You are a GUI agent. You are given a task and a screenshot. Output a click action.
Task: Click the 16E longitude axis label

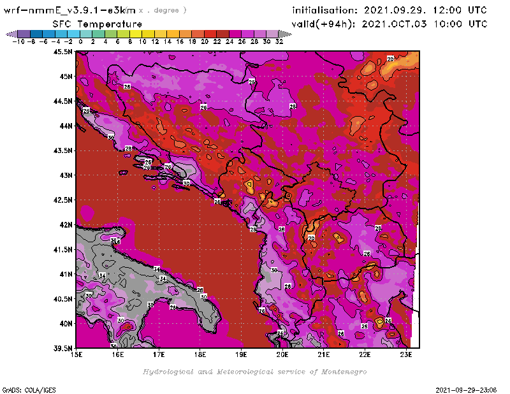pos(118,354)
